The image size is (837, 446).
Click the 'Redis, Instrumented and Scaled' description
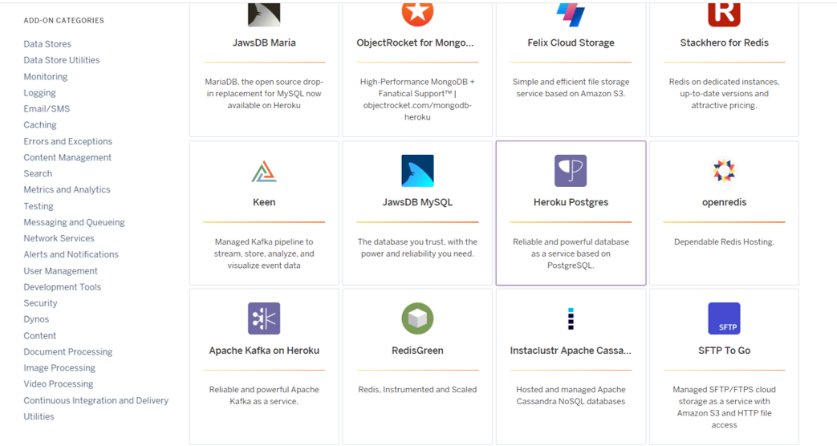coord(417,390)
